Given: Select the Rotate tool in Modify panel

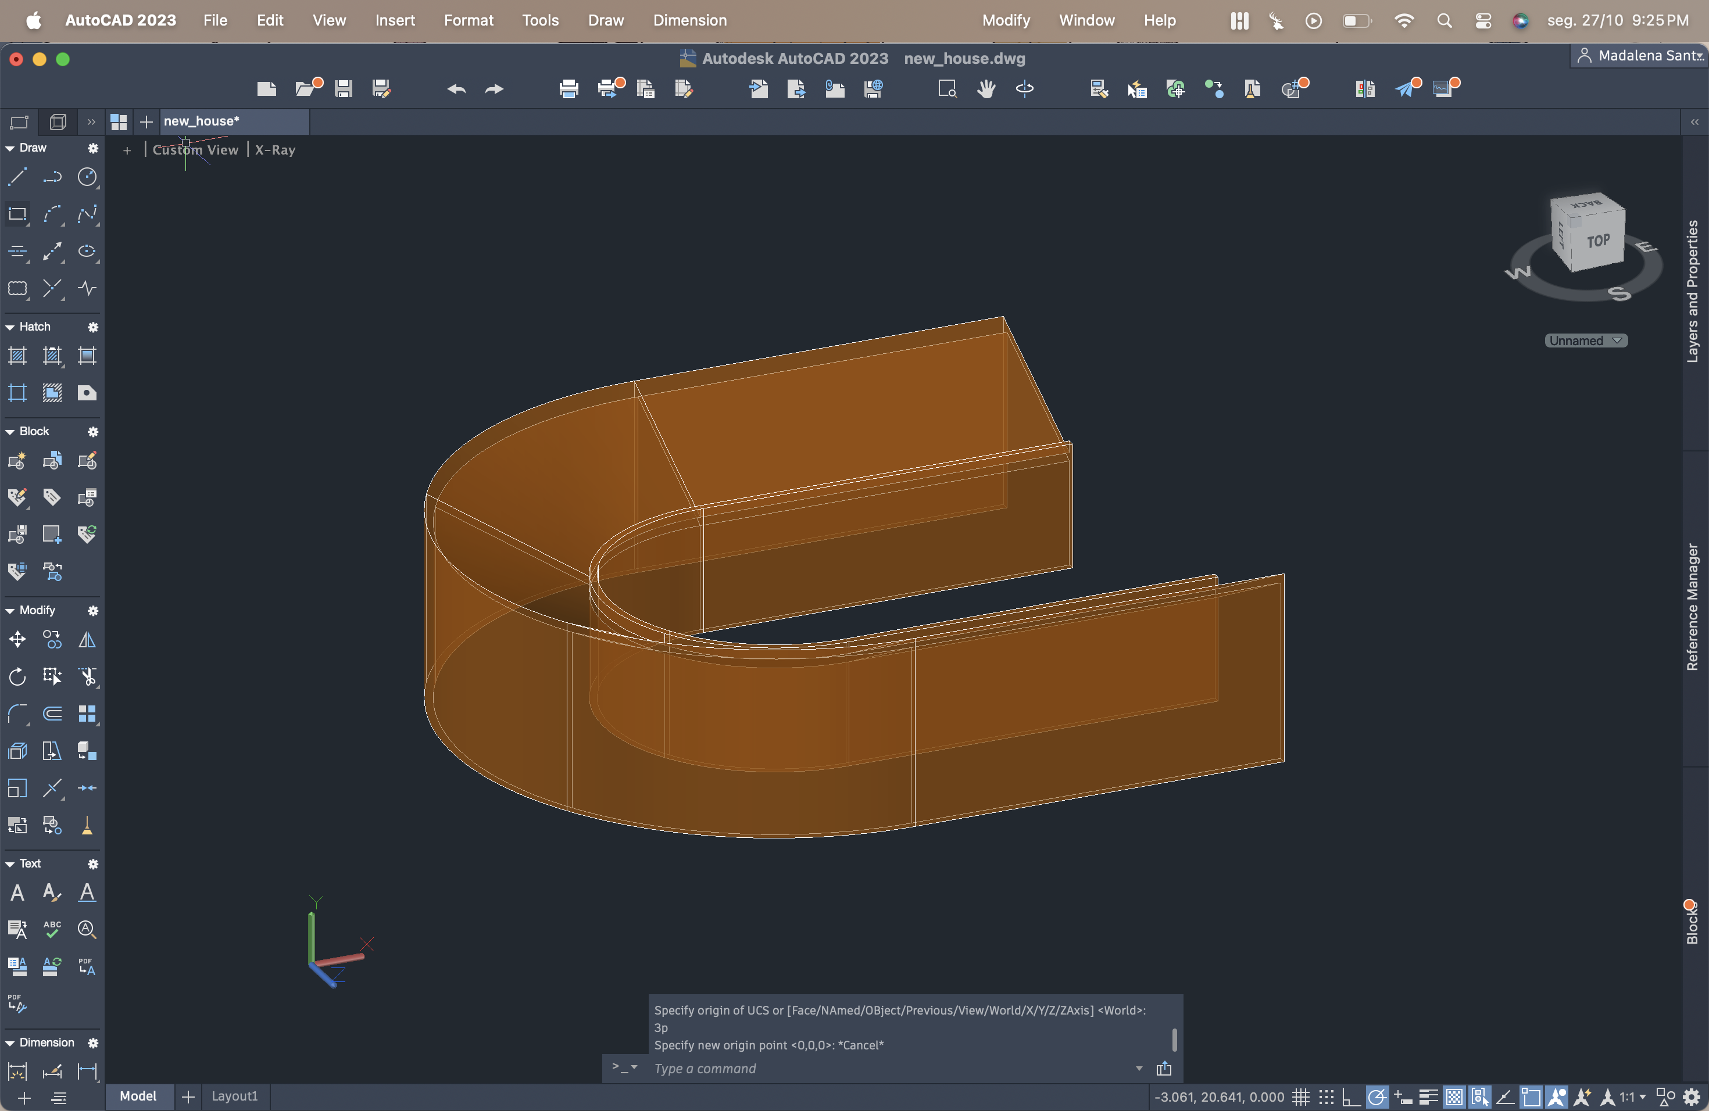Looking at the screenshot, I should click(x=17, y=677).
